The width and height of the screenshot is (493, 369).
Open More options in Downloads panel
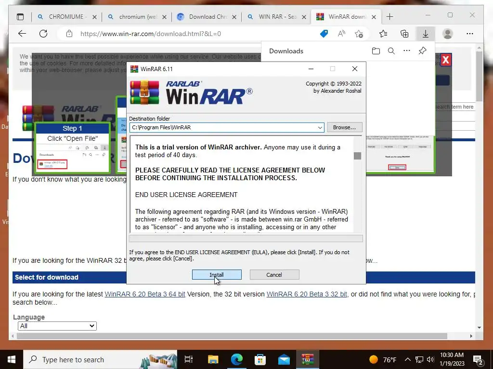406,51
